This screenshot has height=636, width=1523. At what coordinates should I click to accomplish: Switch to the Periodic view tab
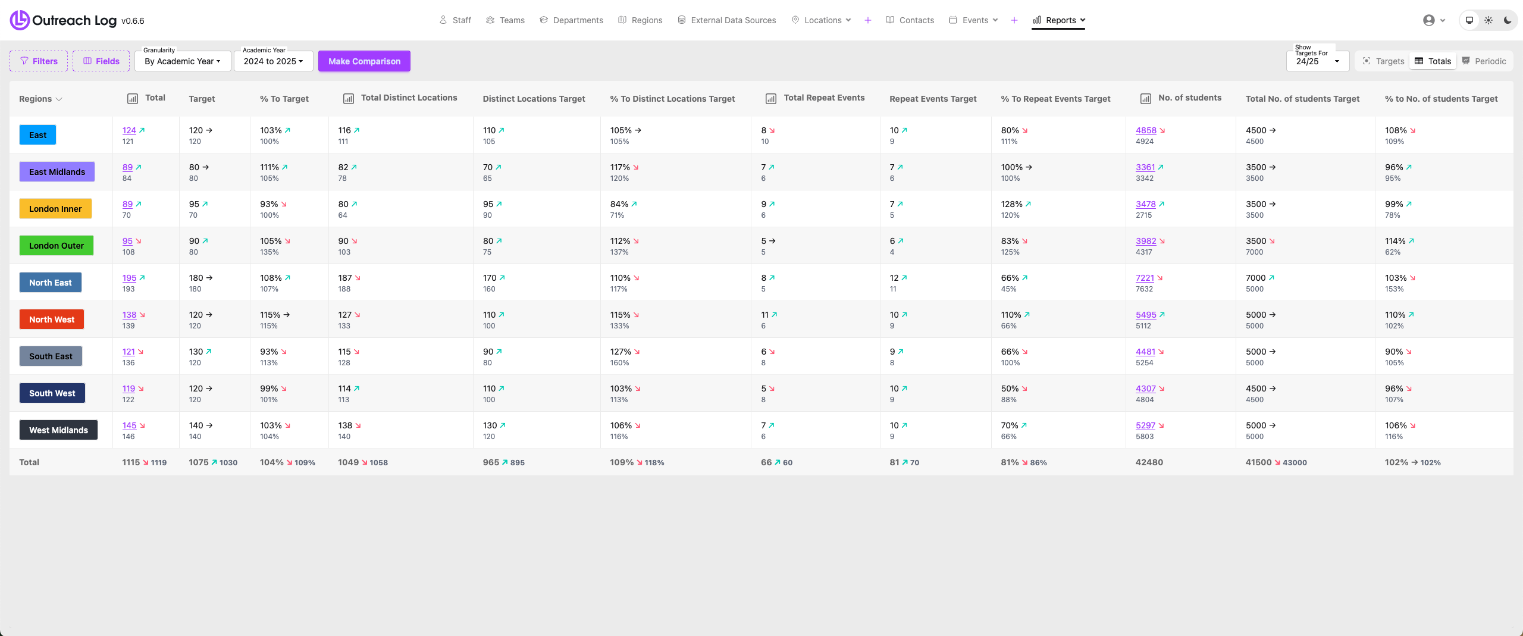tap(1484, 61)
